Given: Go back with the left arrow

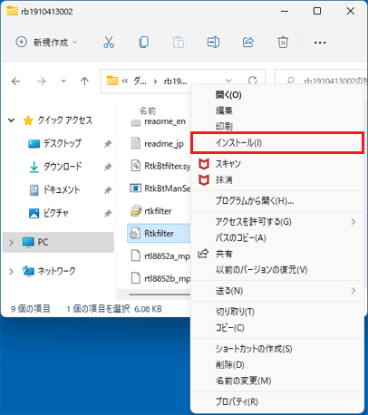Looking at the screenshot, I should coord(15,81).
